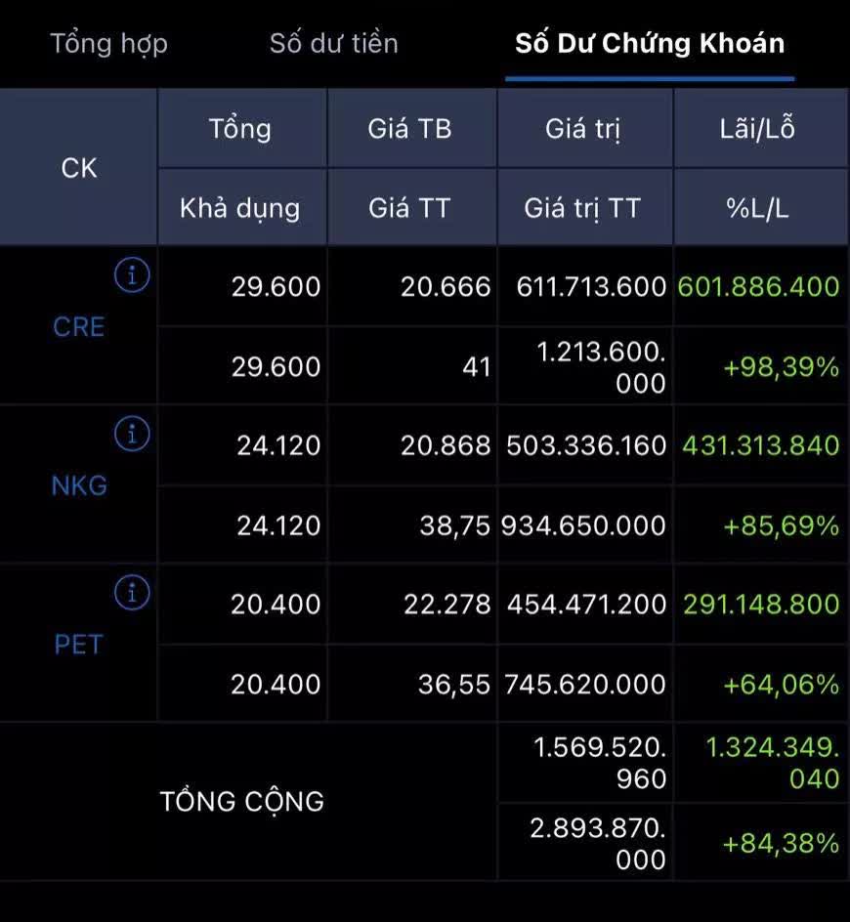850x922 pixels.
Task: Open info icon for PET stock
Action: pyautogui.click(x=132, y=592)
